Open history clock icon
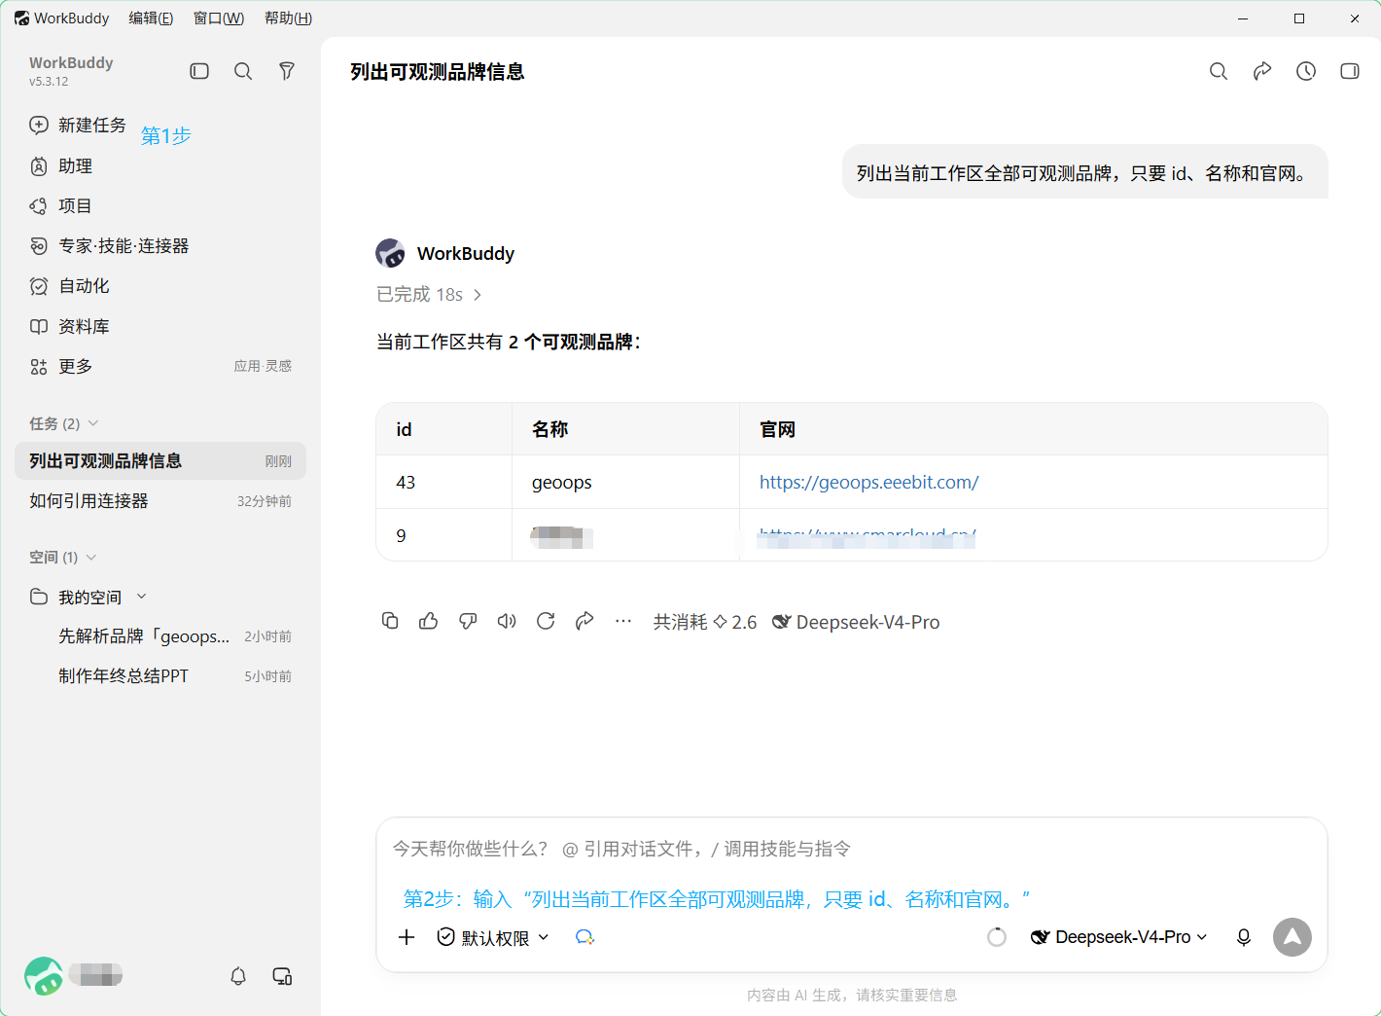Screen dimensions: 1381x1016 tap(1306, 71)
